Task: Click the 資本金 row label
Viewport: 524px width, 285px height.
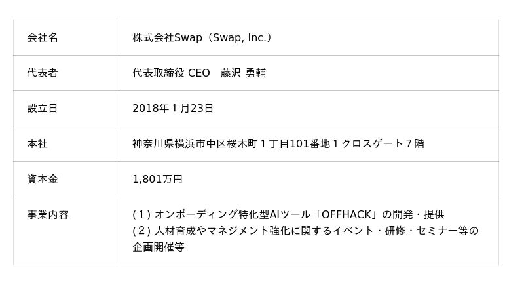Action: (x=43, y=179)
